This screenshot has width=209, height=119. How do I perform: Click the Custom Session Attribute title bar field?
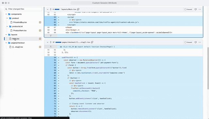pyautogui.click(x=104, y=3)
